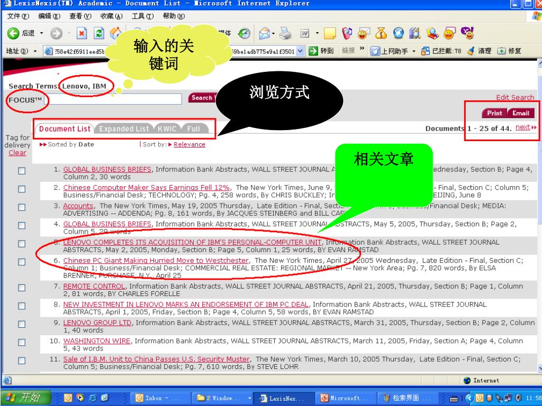Tag first GLOBAL BUSINESS BRIEFS result checkbox
Screen dimensions: 542x406
tap(22, 171)
